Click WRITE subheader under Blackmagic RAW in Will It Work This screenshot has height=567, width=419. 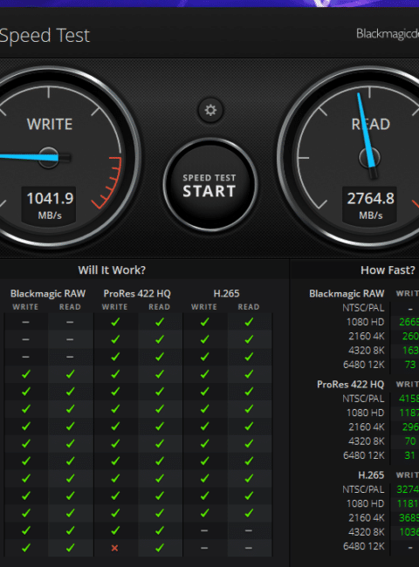25,307
